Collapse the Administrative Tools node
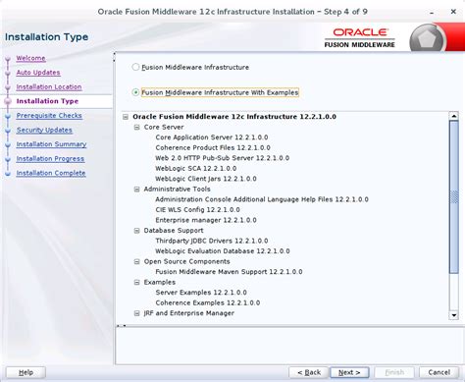Image resolution: width=465 pixels, height=382 pixels. pyautogui.click(x=137, y=190)
